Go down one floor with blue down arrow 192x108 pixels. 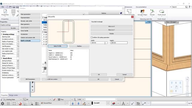(x=78, y=103)
